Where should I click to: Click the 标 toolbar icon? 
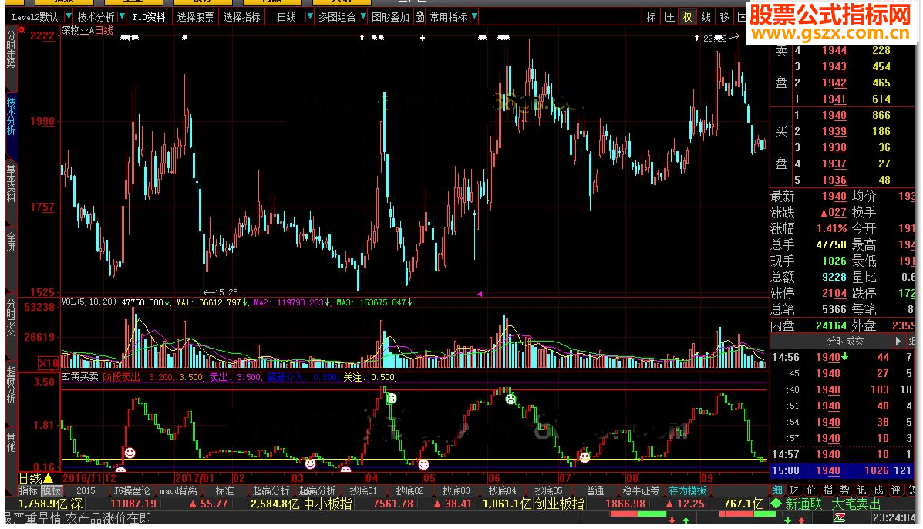coord(652,16)
